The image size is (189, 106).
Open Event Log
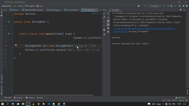(x=180, y=98)
